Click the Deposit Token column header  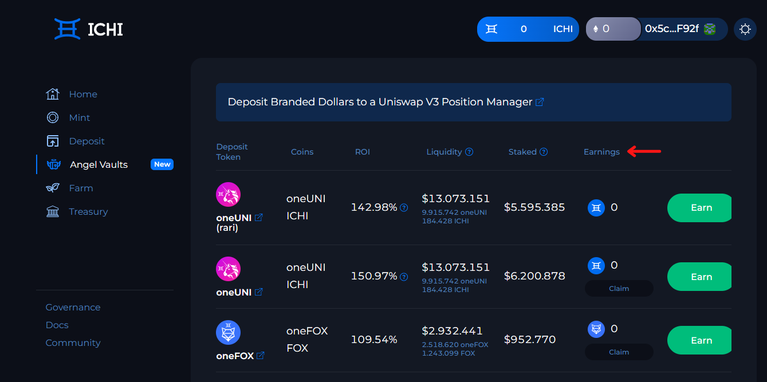232,152
